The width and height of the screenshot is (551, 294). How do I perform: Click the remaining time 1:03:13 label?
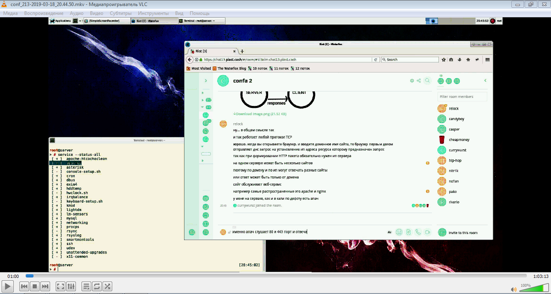541,276
